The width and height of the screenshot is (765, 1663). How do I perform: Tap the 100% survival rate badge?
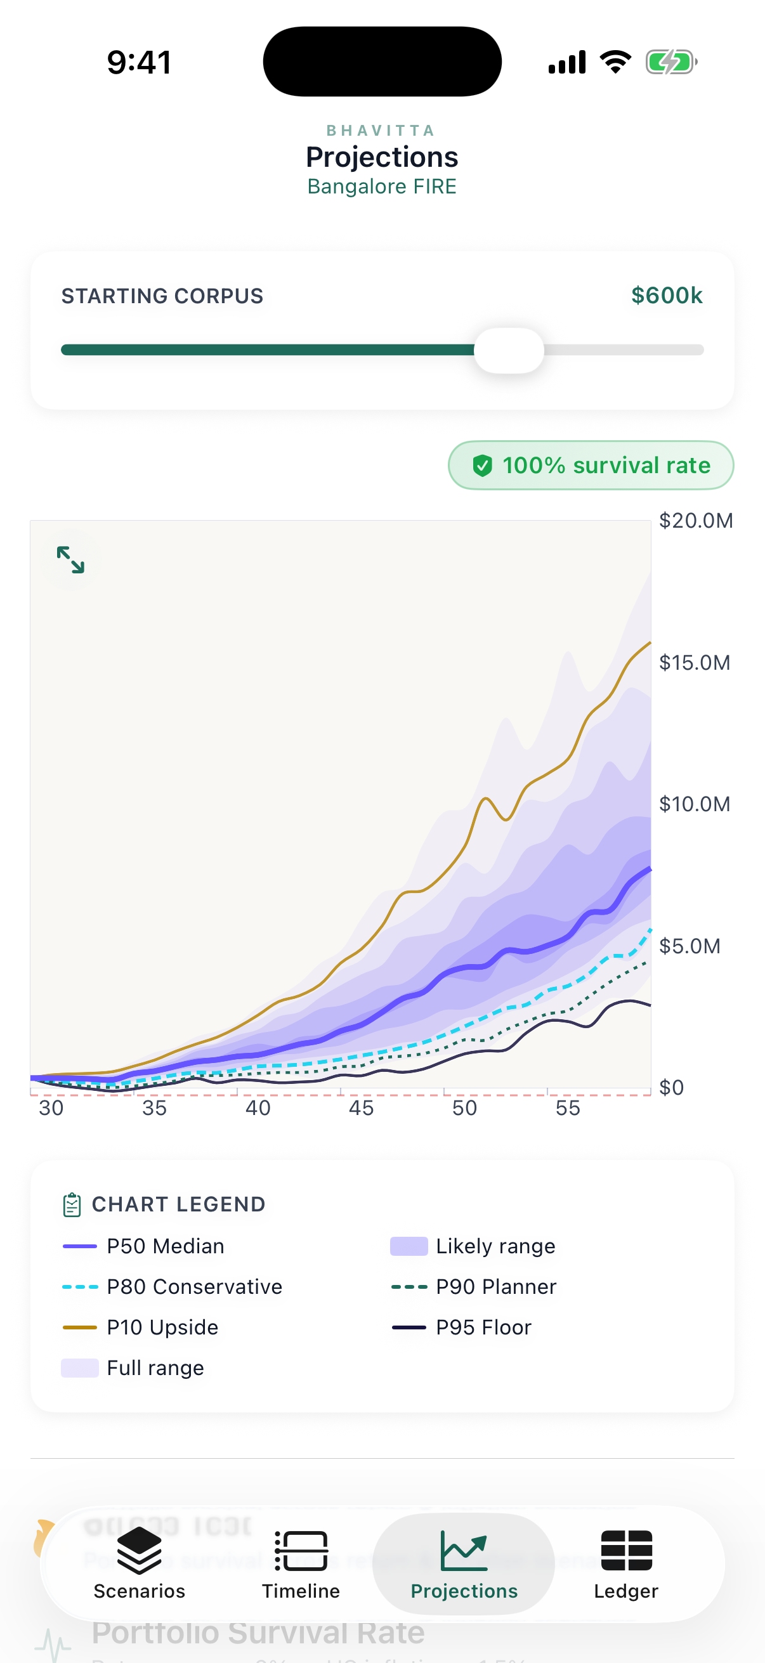point(591,466)
